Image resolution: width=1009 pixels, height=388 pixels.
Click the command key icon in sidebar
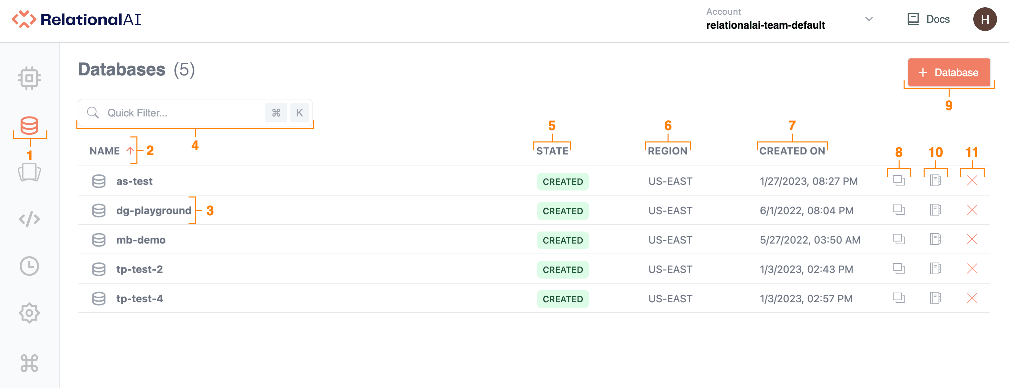coord(29,363)
